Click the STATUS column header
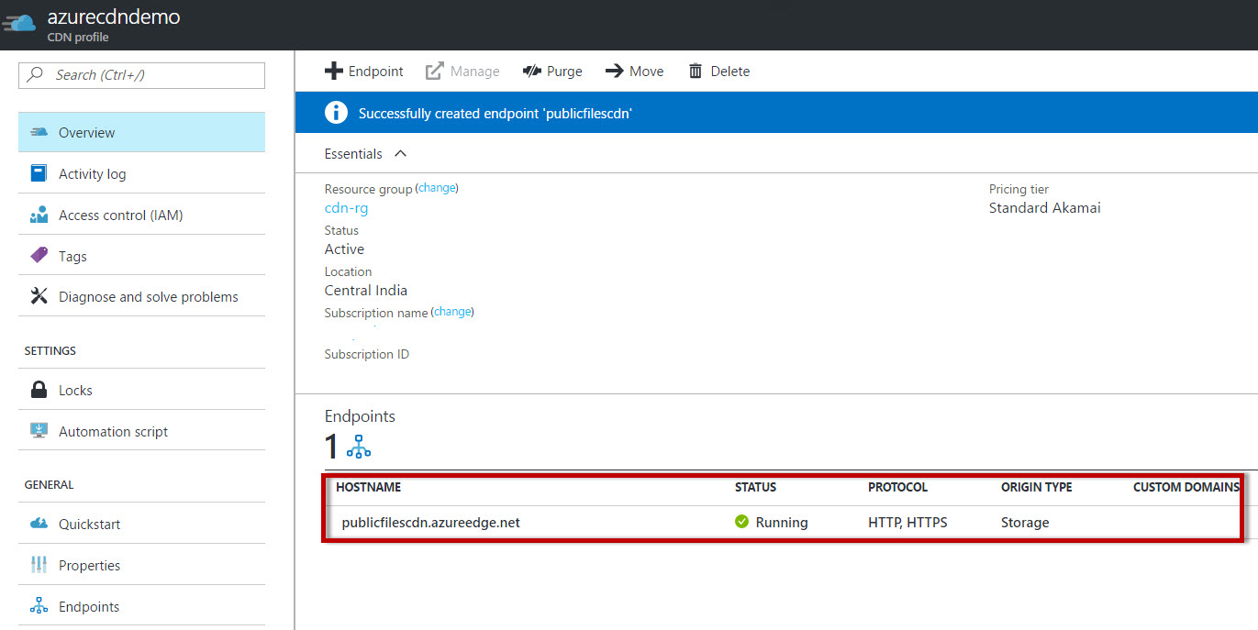This screenshot has width=1258, height=630. click(x=755, y=487)
